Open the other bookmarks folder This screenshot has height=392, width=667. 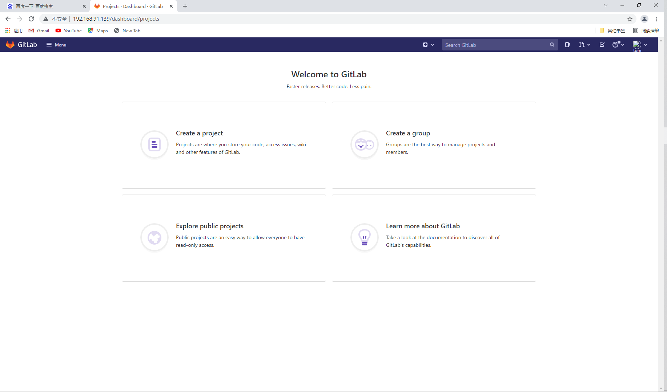coord(612,30)
